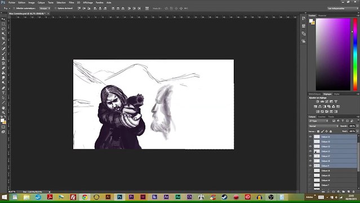The height and width of the screenshot is (203, 360).
Task: Enable Sélection automatique checkbox
Action: tap(14, 8)
